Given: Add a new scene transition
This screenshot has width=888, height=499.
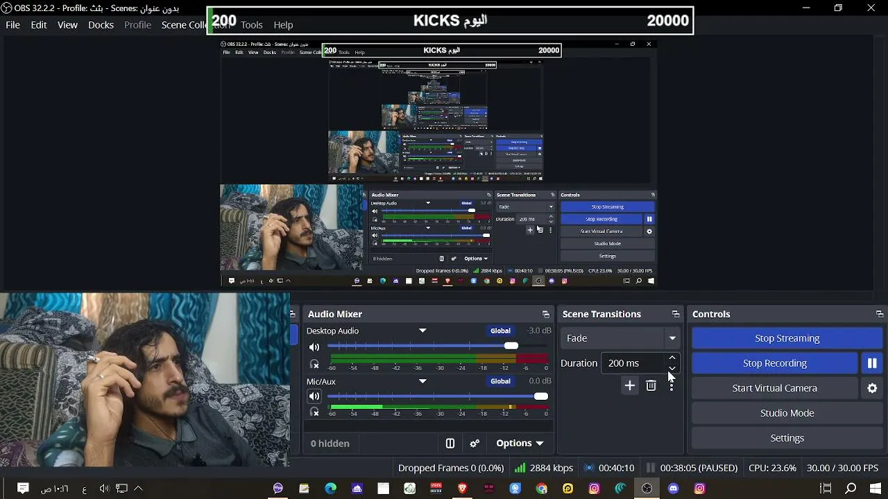Looking at the screenshot, I should [x=629, y=385].
